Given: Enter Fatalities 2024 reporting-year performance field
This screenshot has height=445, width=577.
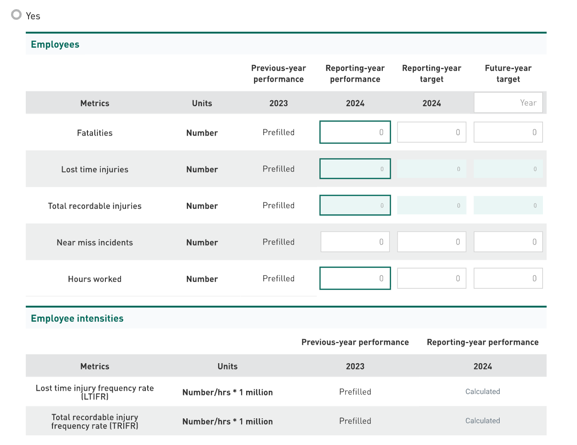Looking at the screenshot, I should 355,132.
